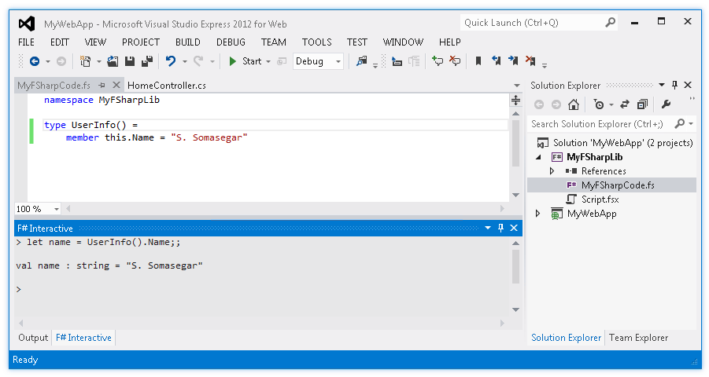This screenshot has height=377, width=709.
Task: Toggle bookmark icon in the toolbar
Action: point(478,61)
